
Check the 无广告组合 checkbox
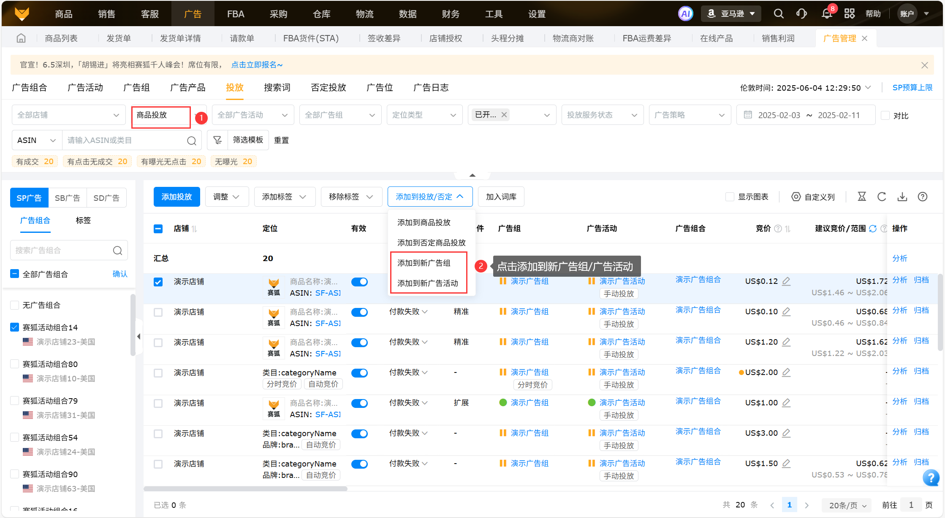(15, 305)
